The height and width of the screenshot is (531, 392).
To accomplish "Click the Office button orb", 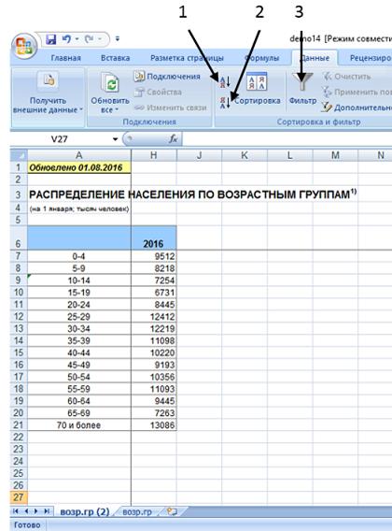I will tap(24, 46).
